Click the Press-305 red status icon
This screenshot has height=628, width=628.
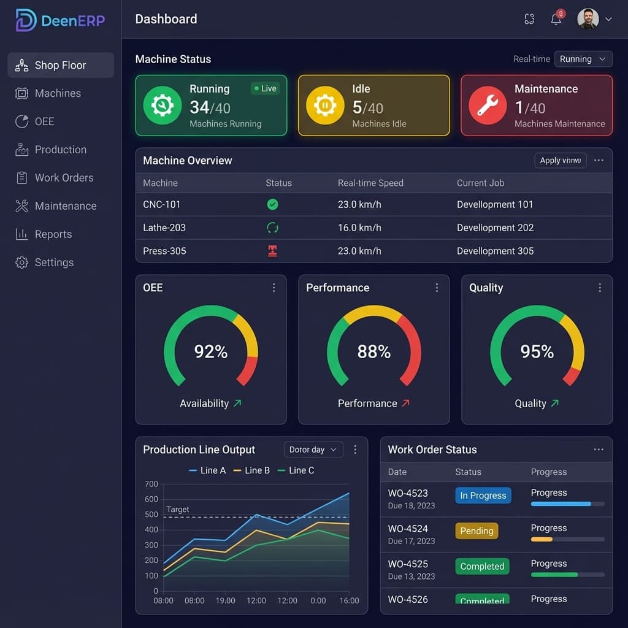[x=272, y=251]
